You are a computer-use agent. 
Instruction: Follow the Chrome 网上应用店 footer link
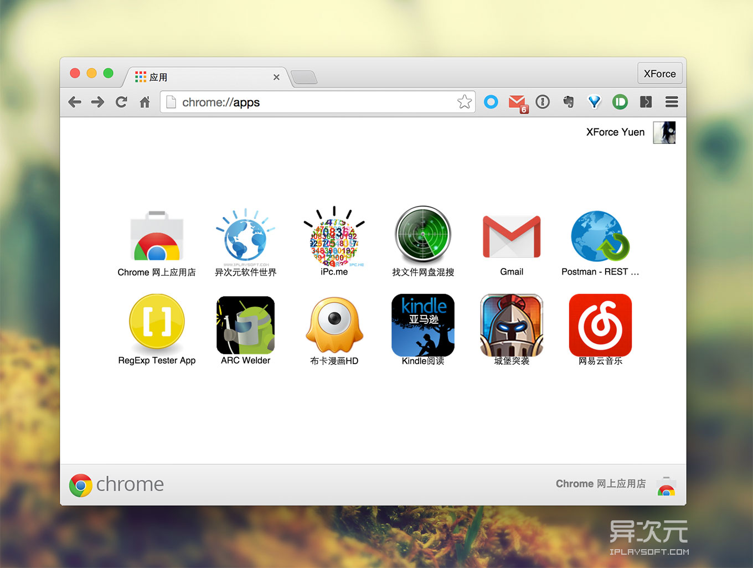pyautogui.click(x=601, y=483)
